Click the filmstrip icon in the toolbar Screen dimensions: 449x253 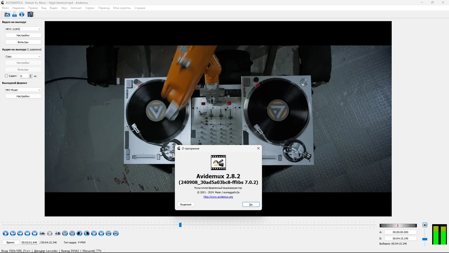(30, 14)
